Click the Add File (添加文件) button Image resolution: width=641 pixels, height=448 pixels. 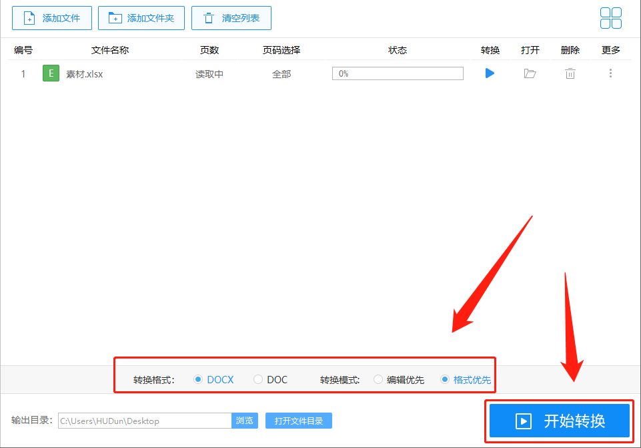(52, 18)
